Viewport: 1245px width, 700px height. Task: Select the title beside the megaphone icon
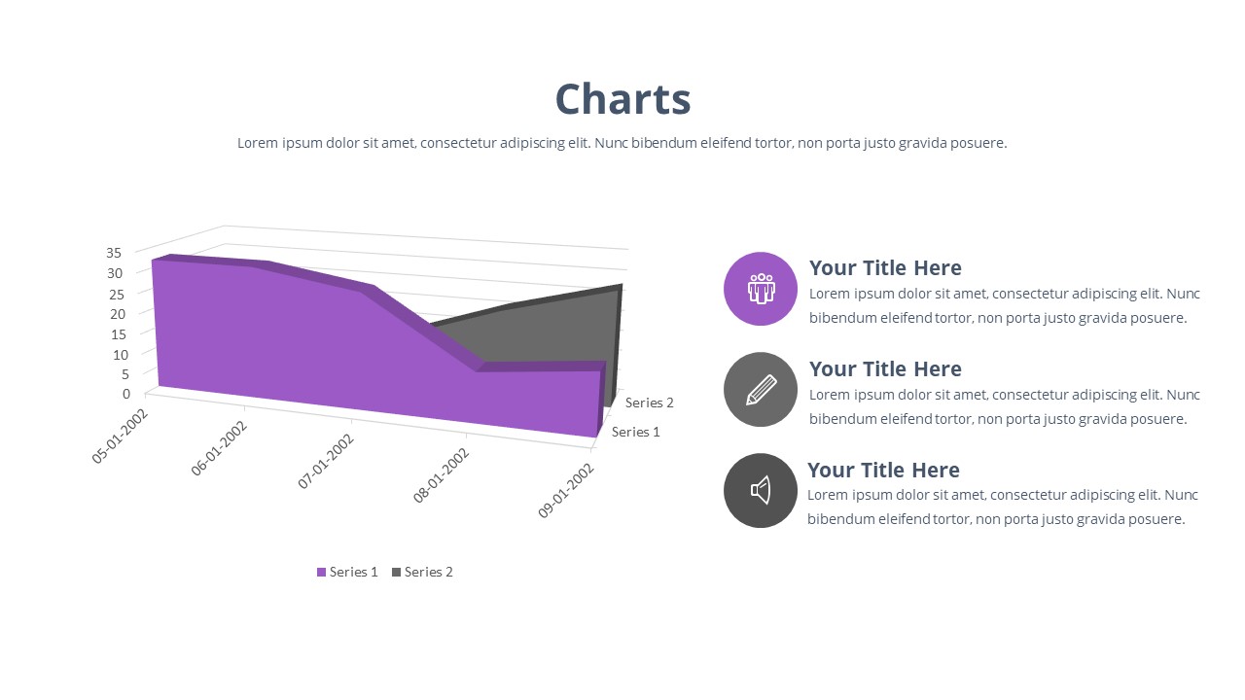[883, 470]
